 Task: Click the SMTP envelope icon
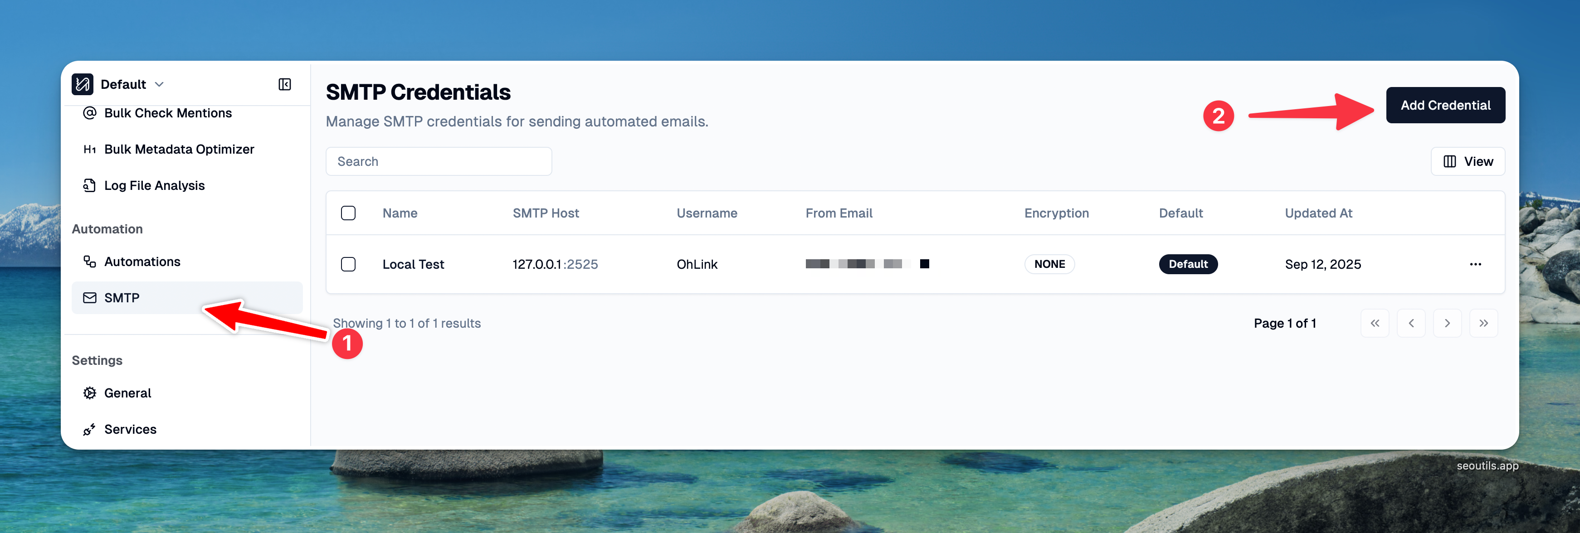(x=89, y=298)
